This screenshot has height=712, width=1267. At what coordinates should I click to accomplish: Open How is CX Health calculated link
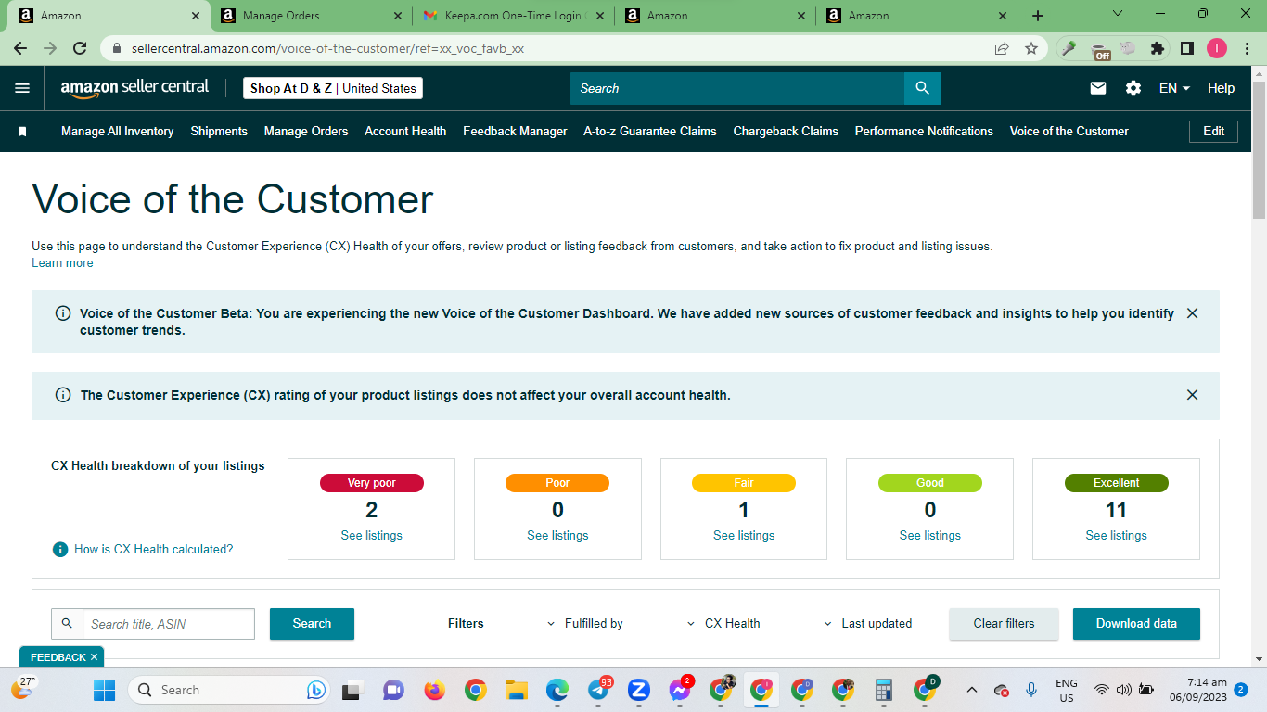click(154, 550)
